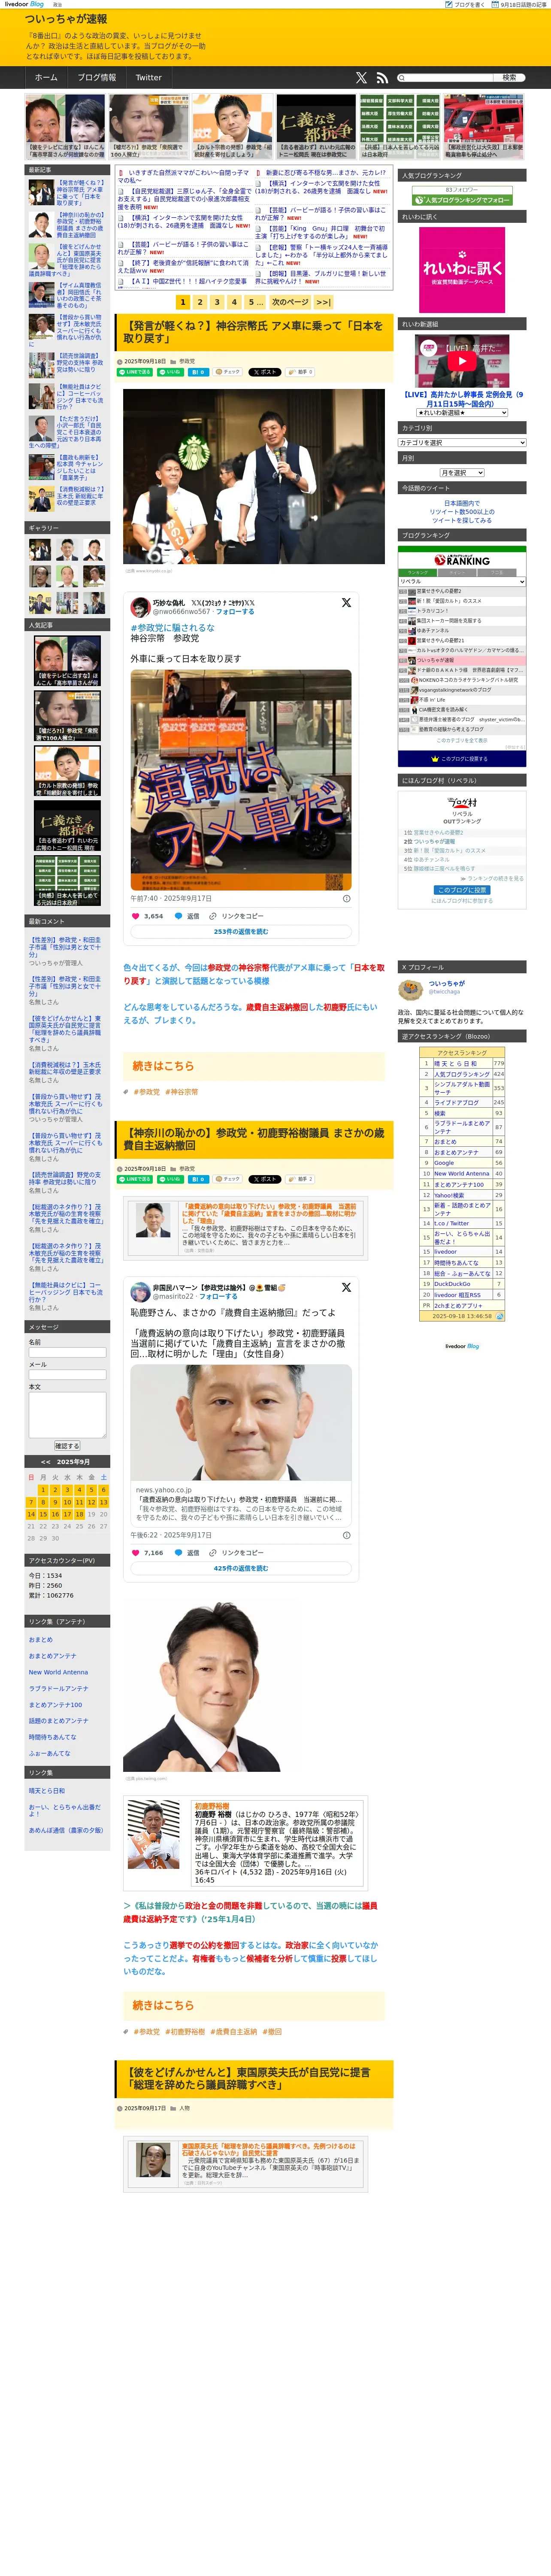This screenshot has width=551, height=2576.
Task: Click the 拍手 button under 神谷宗幣 article
Action: click(x=301, y=372)
